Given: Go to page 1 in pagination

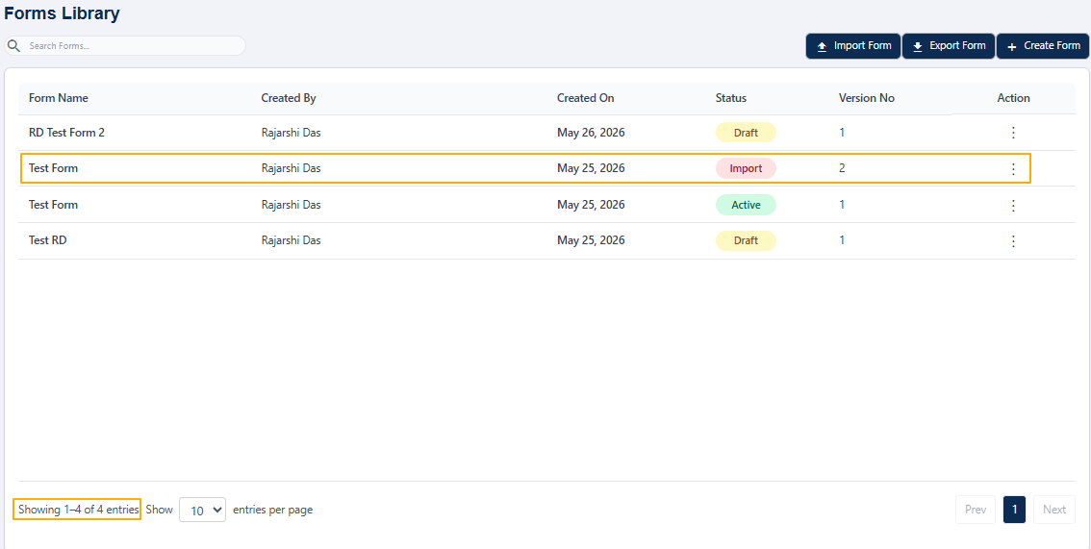Looking at the screenshot, I should point(1014,510).
